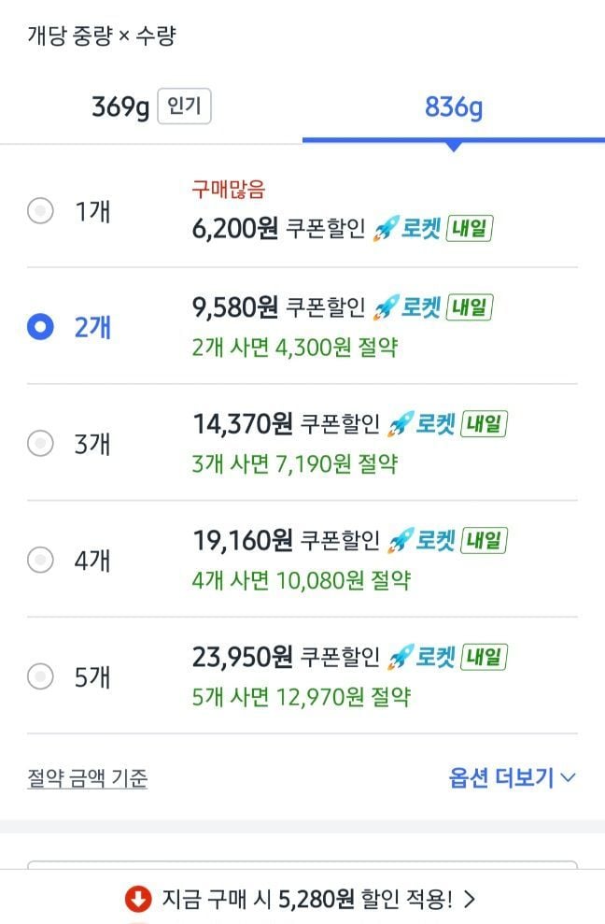Click the rocket icon in the 4개 row

(x=400, y=540)
